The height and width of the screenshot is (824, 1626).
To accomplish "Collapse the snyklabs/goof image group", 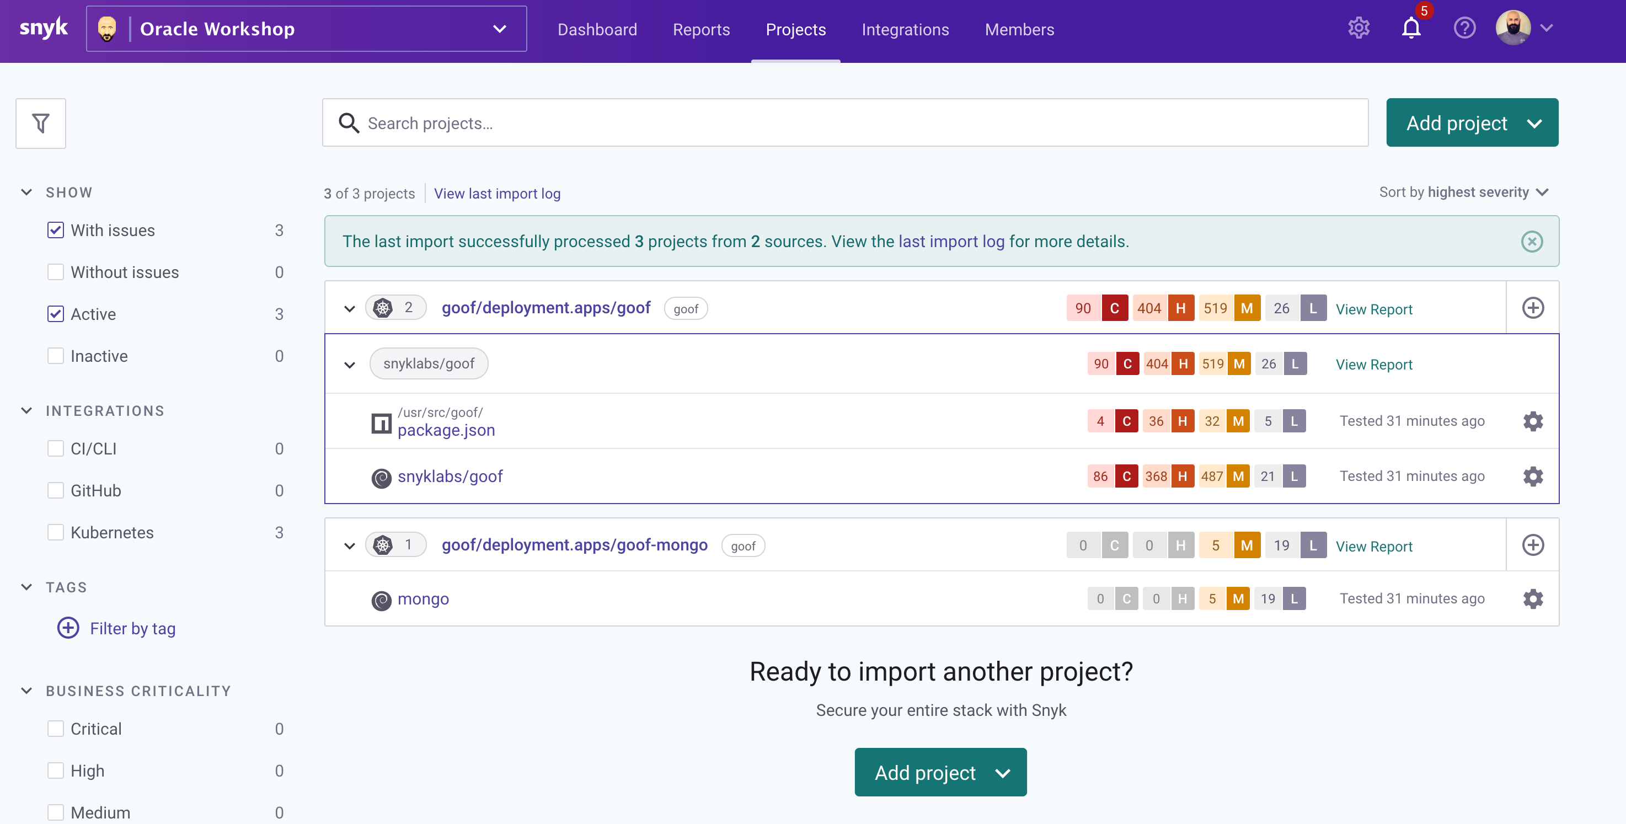I will 349,365.
